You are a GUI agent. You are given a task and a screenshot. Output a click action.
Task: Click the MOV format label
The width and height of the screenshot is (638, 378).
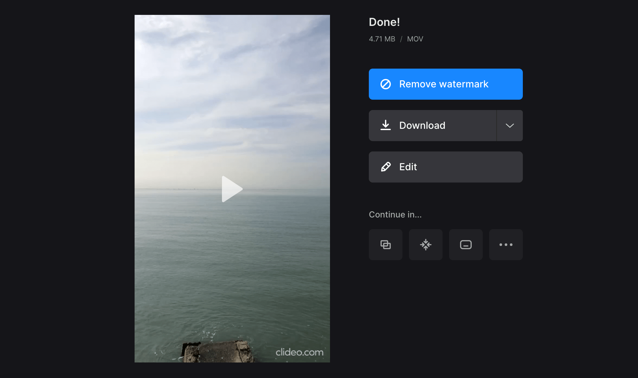point(415,39)
